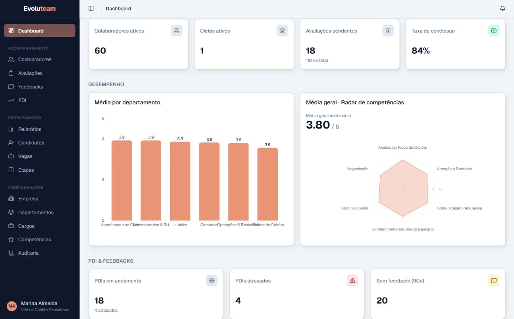Click the Colaboradores ativos people icon
Screen dimensions: 514x319
tap(177, 31)
